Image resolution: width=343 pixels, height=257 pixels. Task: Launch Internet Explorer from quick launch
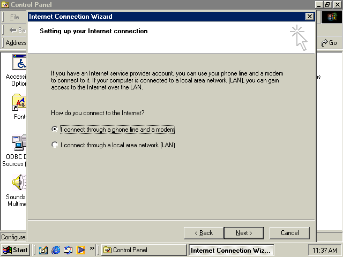[56, 250]
